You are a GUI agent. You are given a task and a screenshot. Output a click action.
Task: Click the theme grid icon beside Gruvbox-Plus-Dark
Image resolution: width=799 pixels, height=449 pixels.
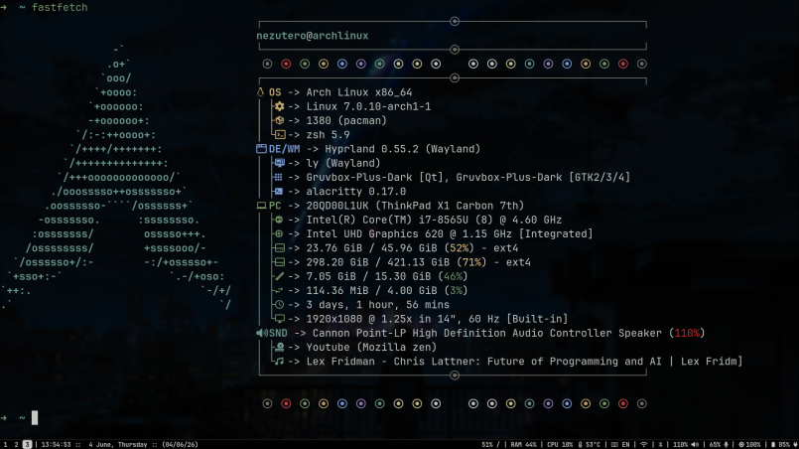(x=278, y=177)
